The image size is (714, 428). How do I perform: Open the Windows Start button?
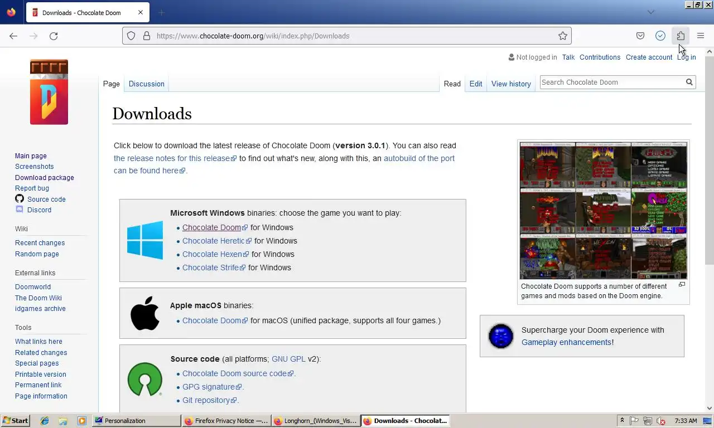click(x=16, y=421)
